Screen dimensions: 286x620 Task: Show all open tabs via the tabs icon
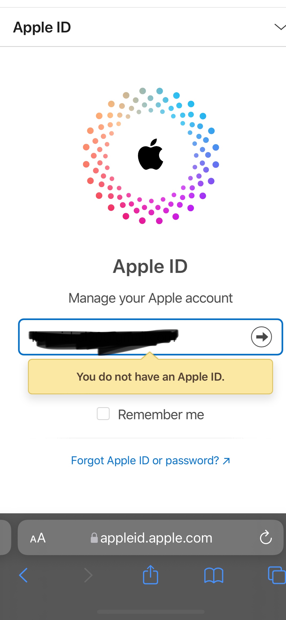click(277, 575)
